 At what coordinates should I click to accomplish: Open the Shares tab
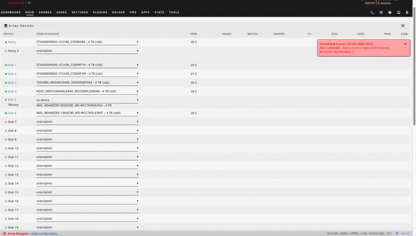click(45, 12)
